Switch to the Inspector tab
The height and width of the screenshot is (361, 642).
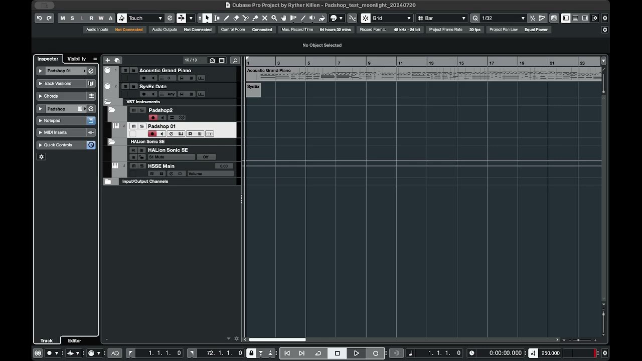click(x=48, y=59)
